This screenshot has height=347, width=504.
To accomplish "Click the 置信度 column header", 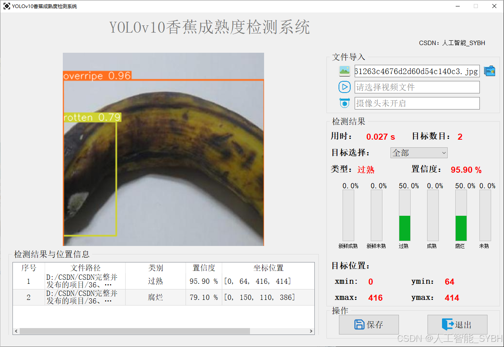I will click(204, 268).
